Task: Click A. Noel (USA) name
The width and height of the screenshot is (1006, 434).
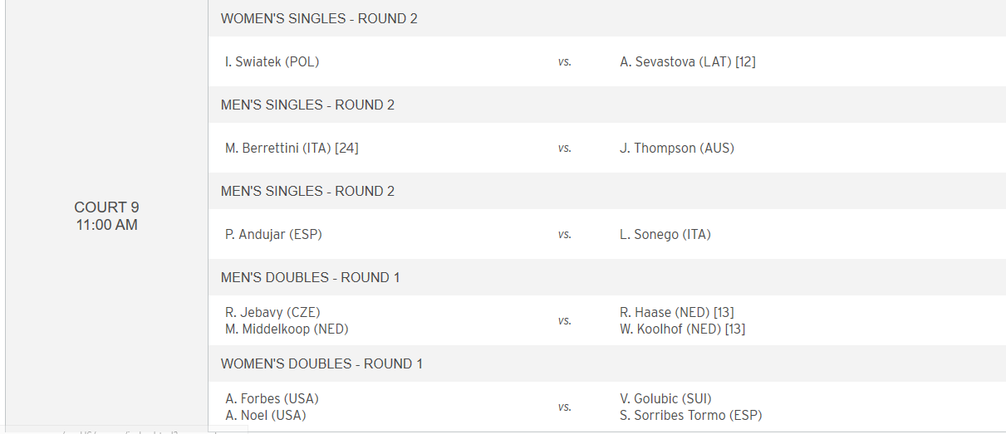Action: [266, 415]
